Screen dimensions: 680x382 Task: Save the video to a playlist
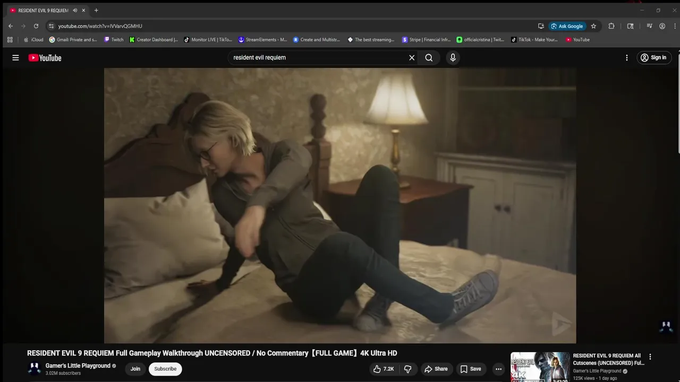[471, 369]
